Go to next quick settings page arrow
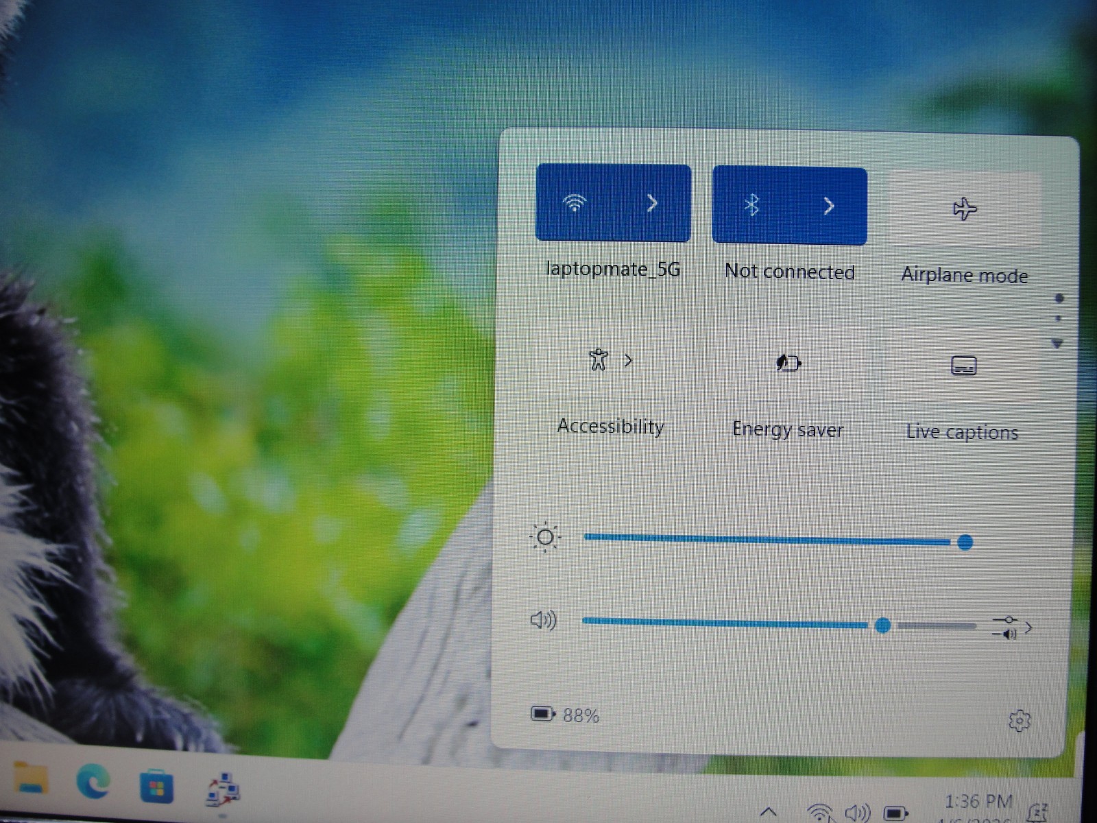The height and width of the screenshot is (823, 1097). tap(1058, 344)
